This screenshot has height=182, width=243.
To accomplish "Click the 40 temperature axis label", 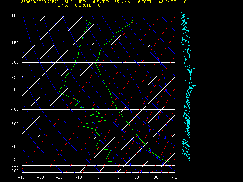I will pyautogui.click(x=175, y=177).
